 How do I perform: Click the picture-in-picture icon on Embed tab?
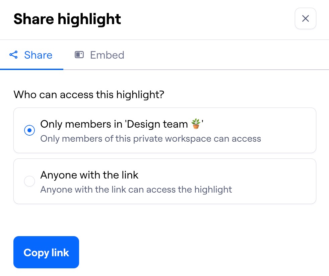[x=79, y=55]
